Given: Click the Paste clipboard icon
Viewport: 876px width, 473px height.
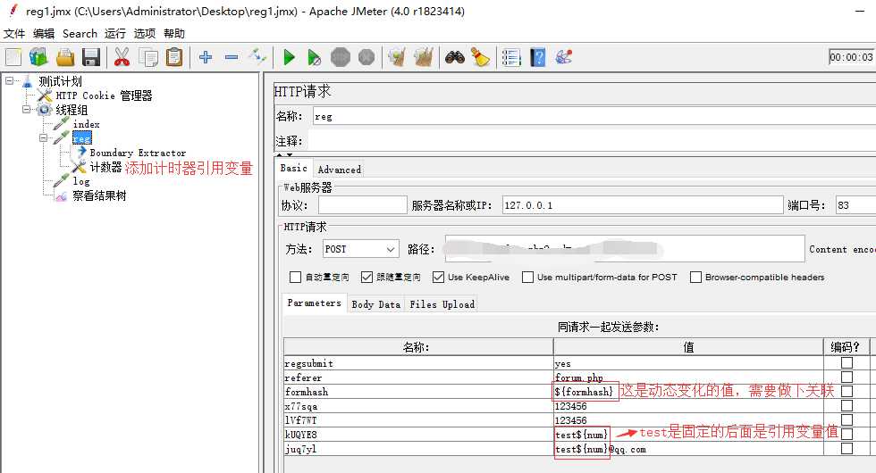Looking at the screenshot, I should coord(174,57).
